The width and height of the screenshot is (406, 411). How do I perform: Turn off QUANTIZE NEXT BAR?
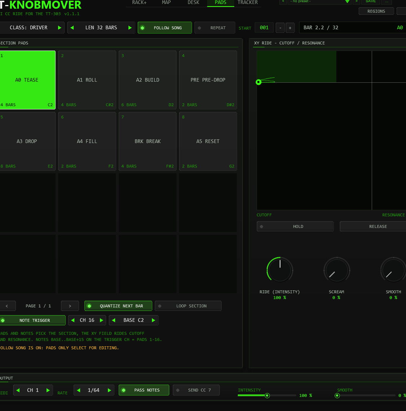coord(118,306)
